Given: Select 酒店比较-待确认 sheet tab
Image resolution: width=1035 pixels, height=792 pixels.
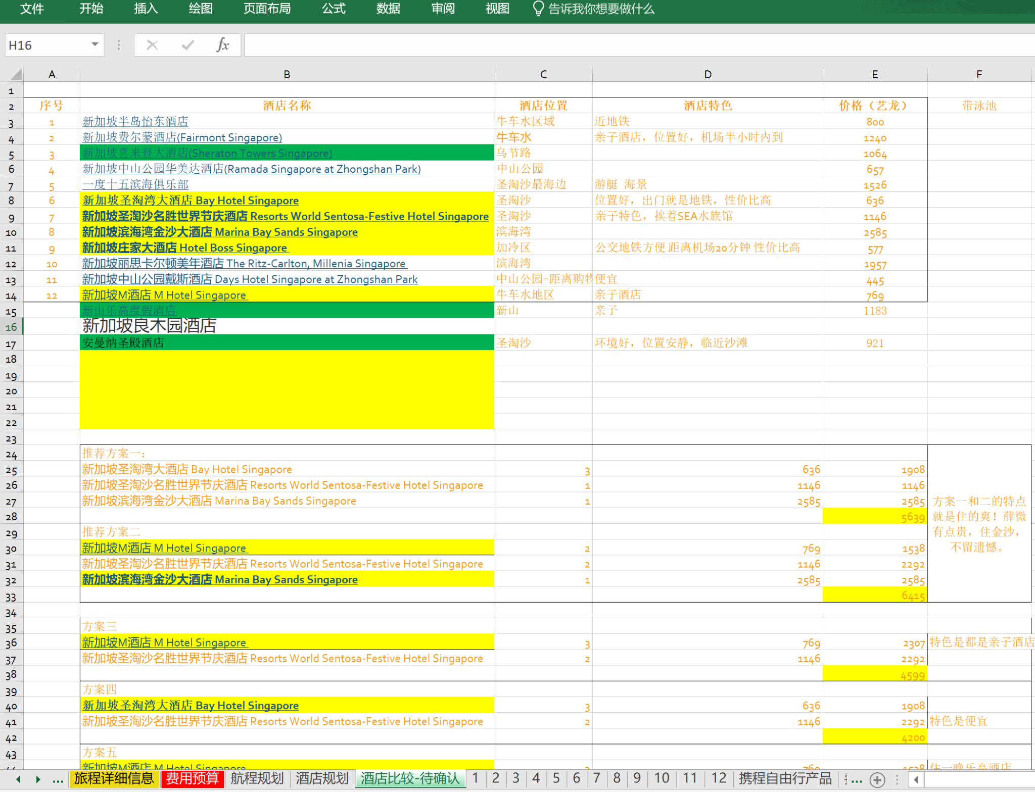Looking at the screenshot, I should click(410, 778).
